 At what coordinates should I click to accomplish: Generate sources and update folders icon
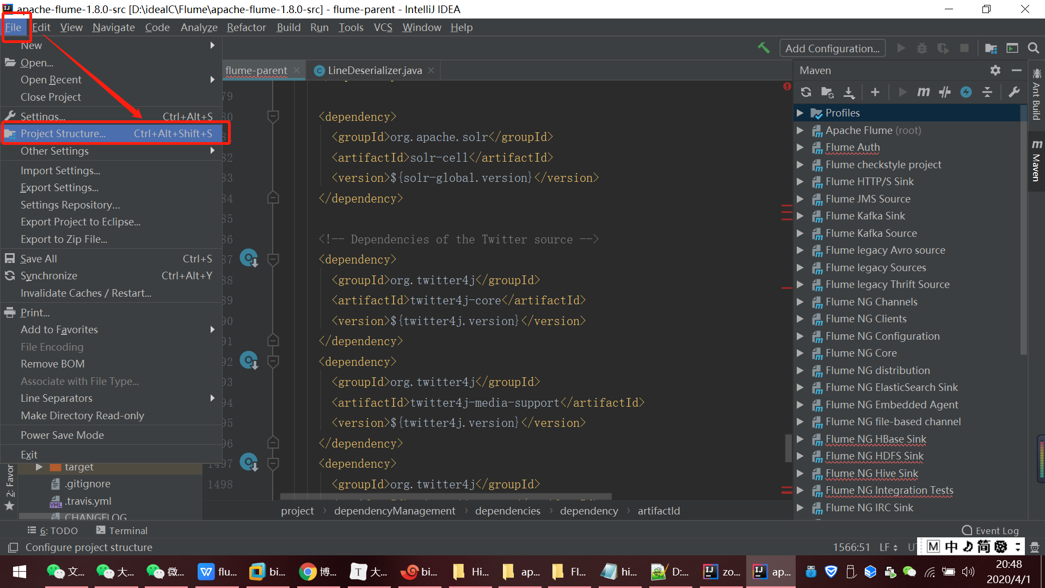click(827, 92)
